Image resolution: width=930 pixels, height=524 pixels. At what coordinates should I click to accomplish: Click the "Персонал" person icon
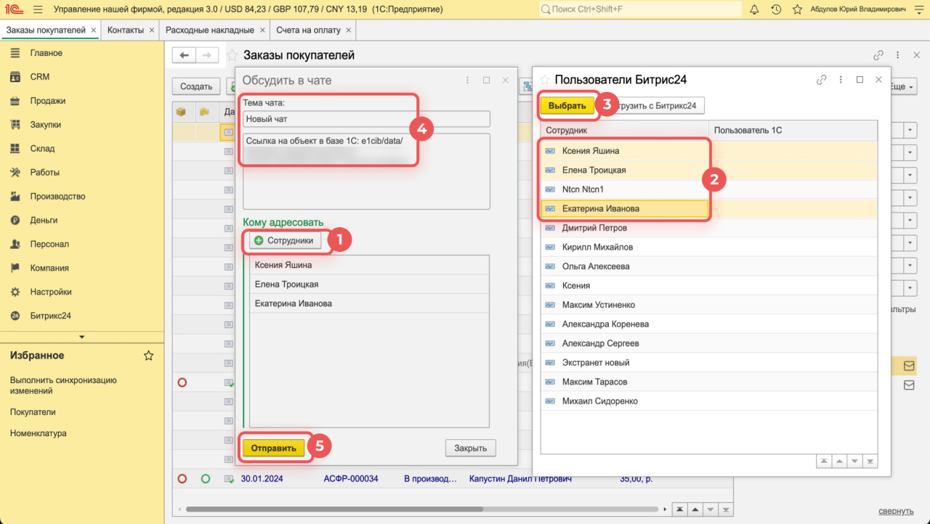[15, 245]
